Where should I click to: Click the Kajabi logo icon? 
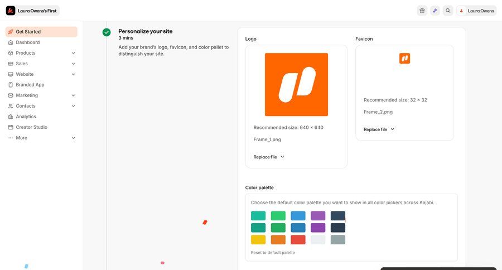point(11,11)
